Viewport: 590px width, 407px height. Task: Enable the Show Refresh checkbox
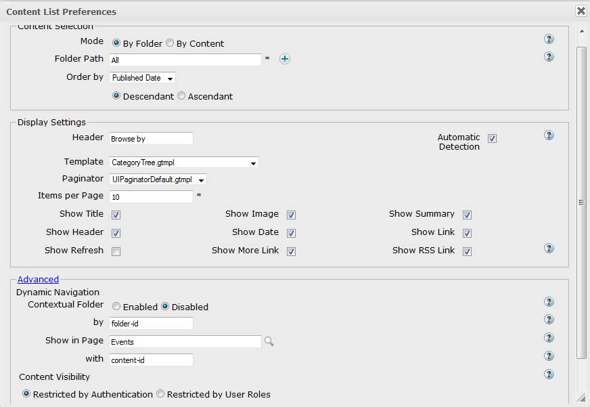(116, 251)
